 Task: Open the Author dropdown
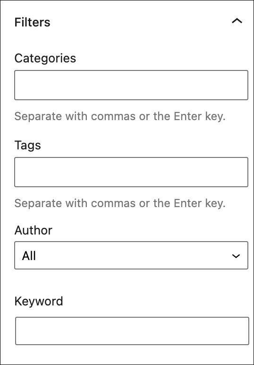(131, 255)
